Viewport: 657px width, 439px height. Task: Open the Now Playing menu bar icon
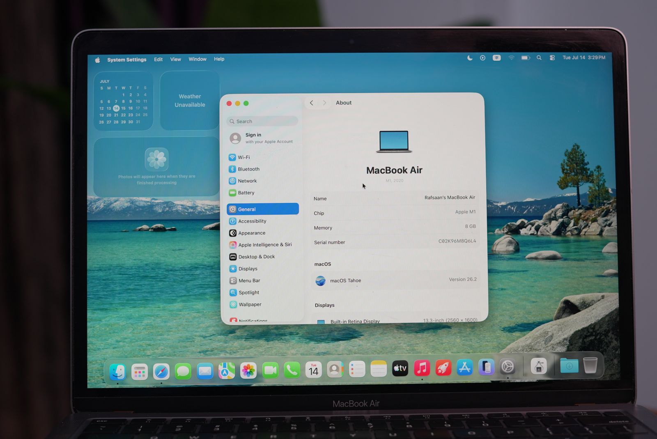pyautogui.click(x=483, y=58)
